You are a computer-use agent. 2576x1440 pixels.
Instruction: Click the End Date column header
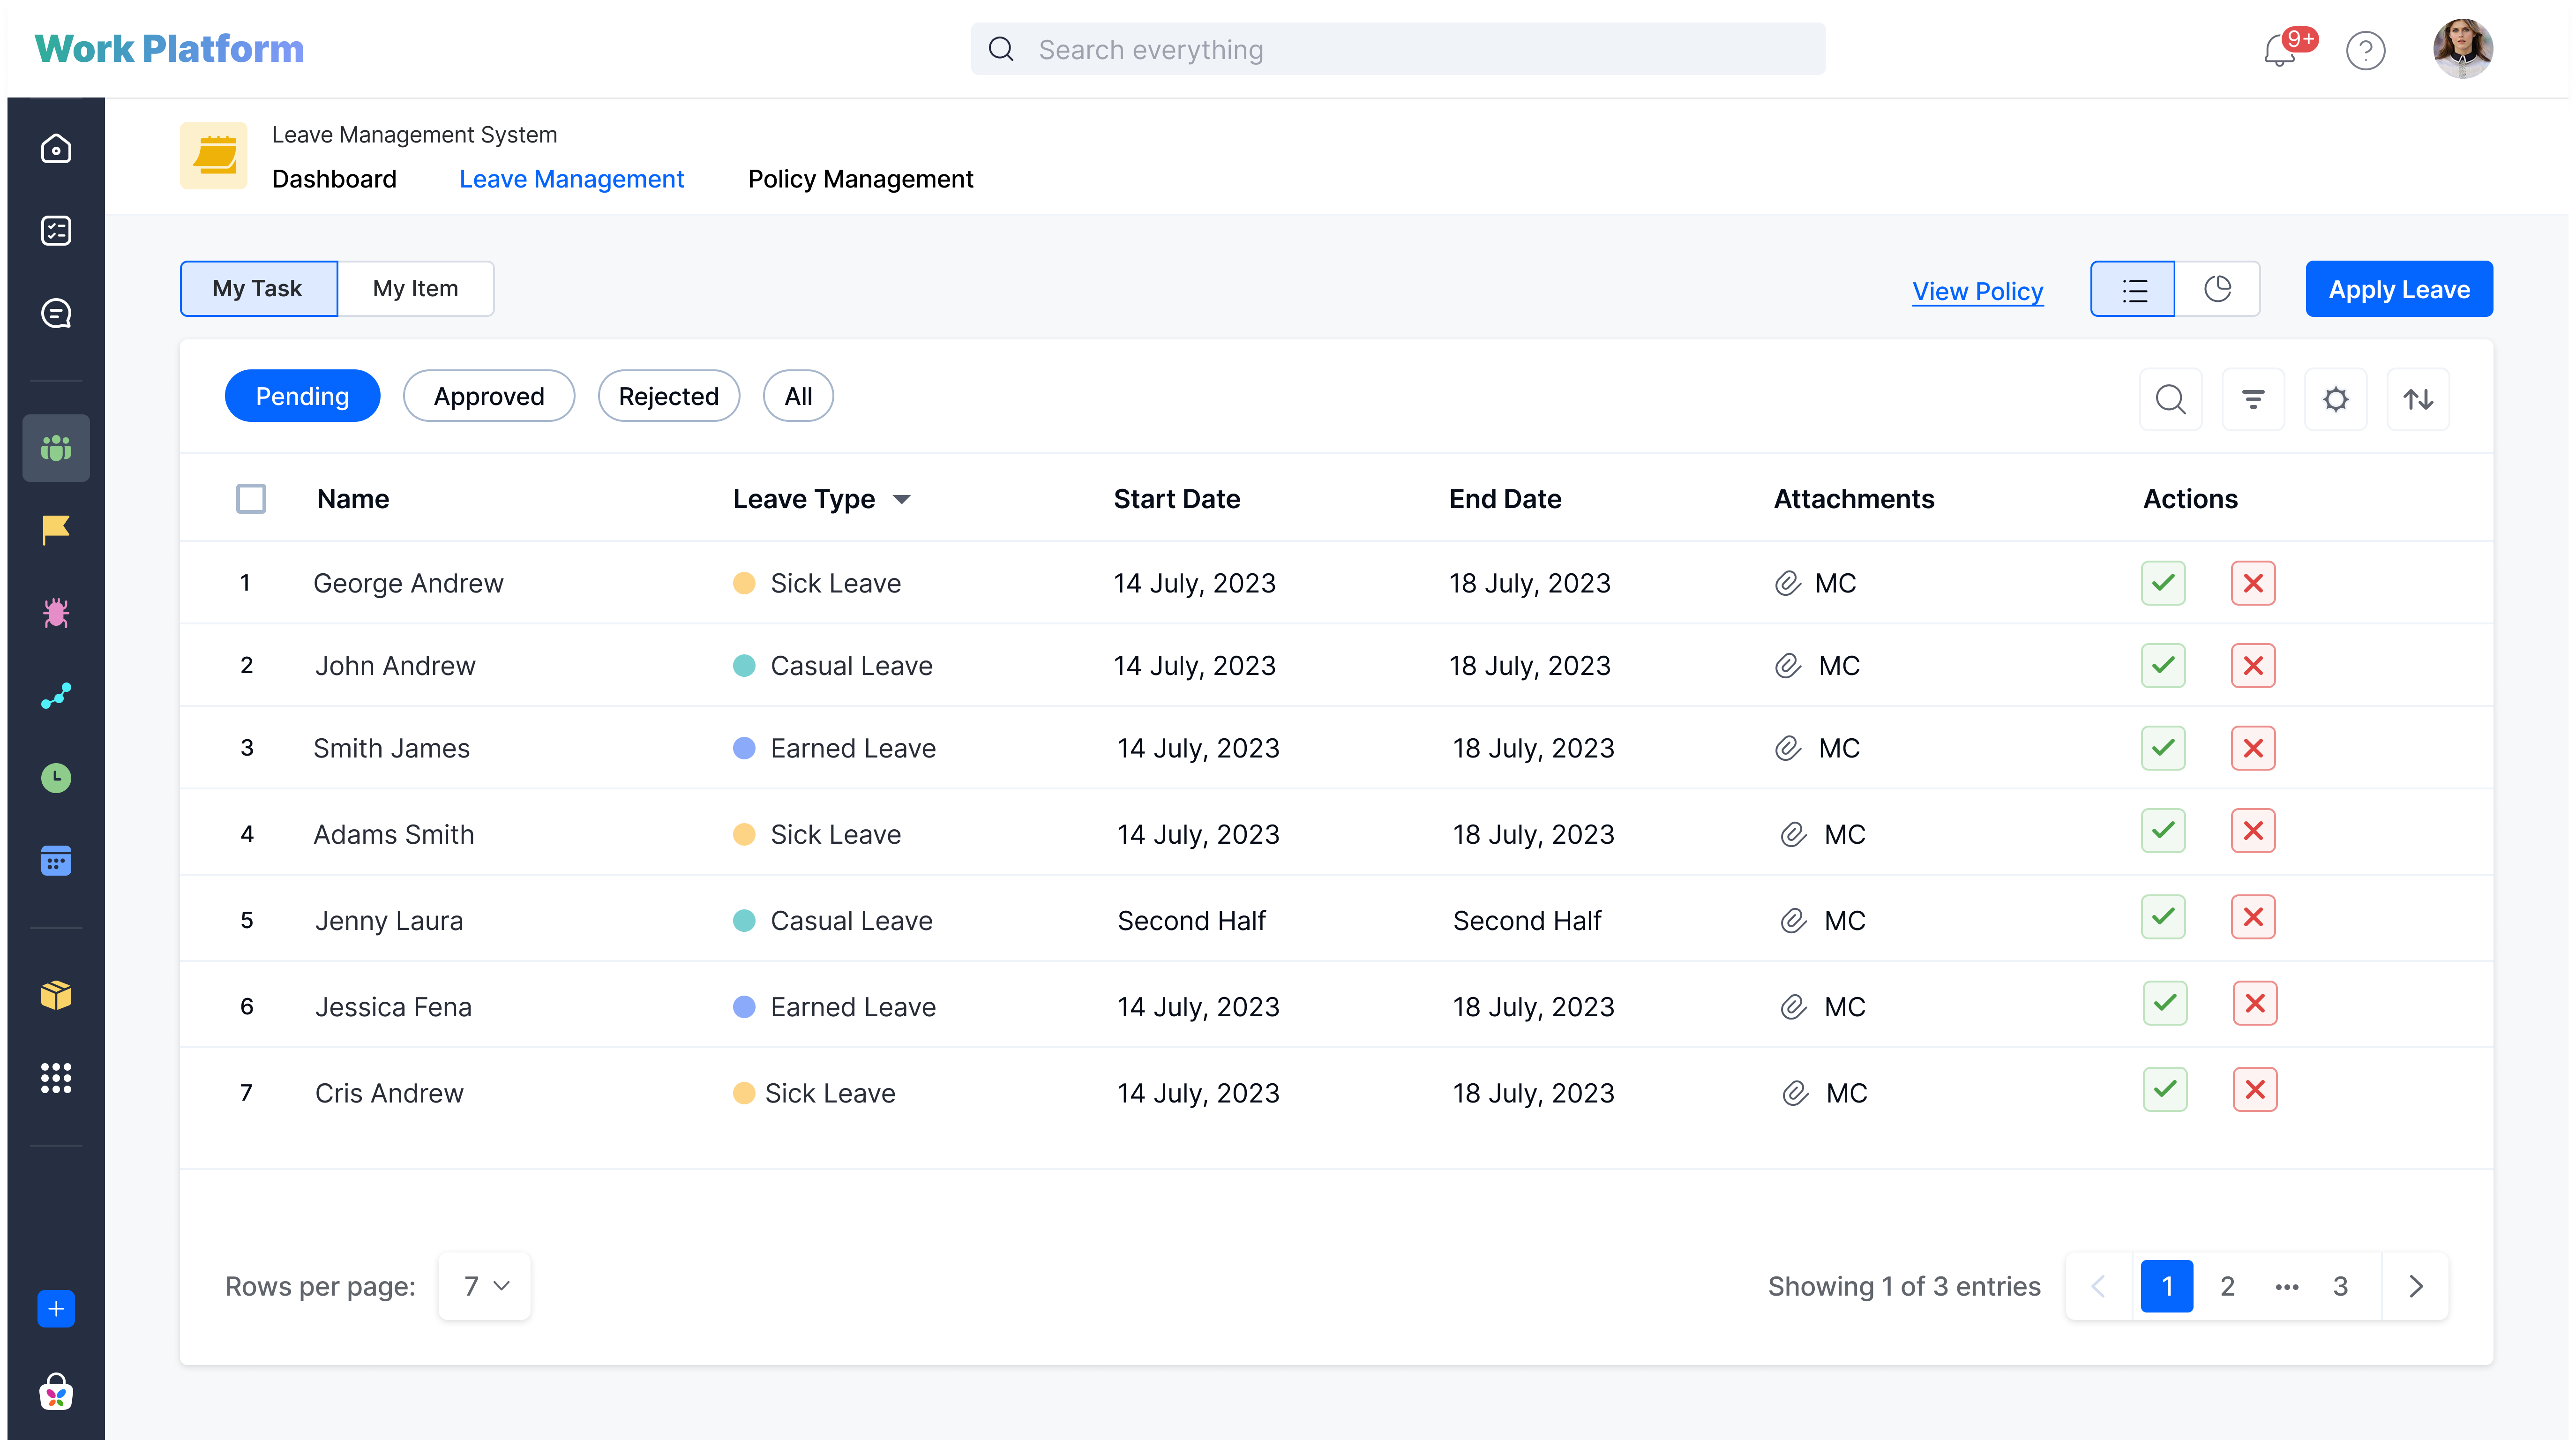1505,499
